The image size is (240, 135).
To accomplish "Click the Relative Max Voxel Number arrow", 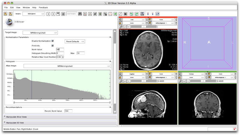I will (63, 57).
